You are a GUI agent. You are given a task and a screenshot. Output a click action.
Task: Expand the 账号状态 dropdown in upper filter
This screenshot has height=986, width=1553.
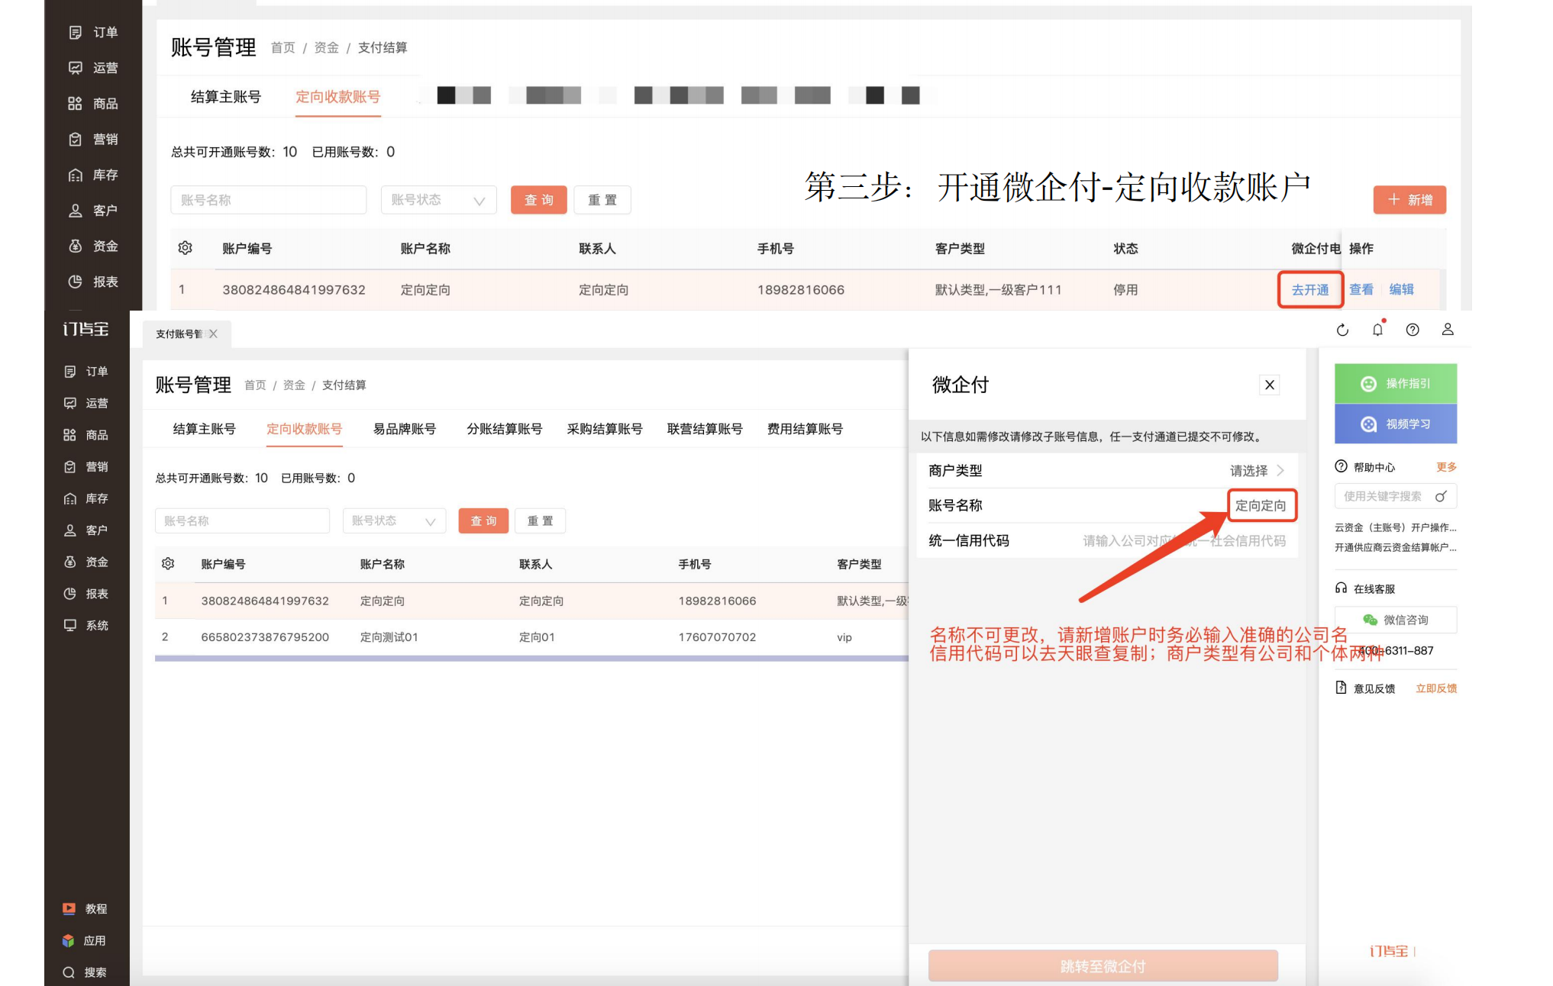(438, 200)
